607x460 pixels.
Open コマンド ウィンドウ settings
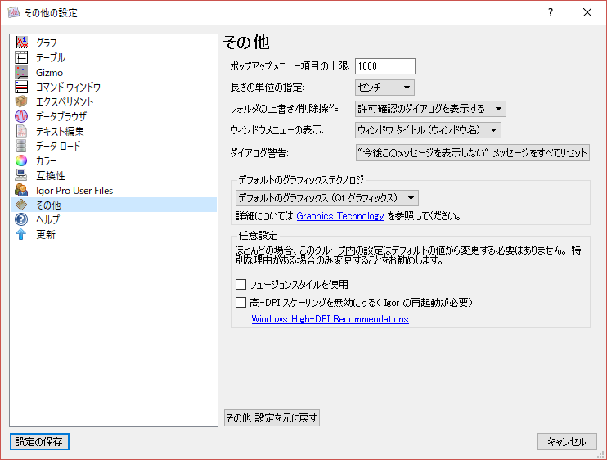coord(68,87)
